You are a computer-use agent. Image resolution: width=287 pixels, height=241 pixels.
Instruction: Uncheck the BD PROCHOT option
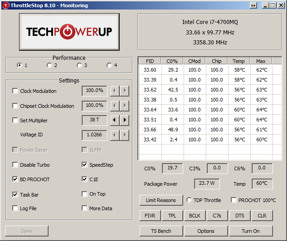15,179
